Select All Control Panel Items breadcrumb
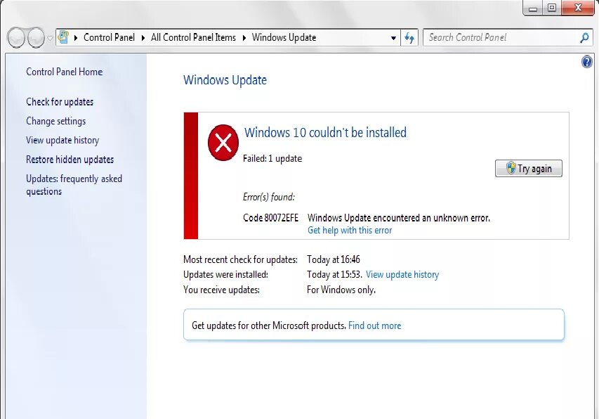The height and width of the screenshot is (419, 599). coord(193,37)
